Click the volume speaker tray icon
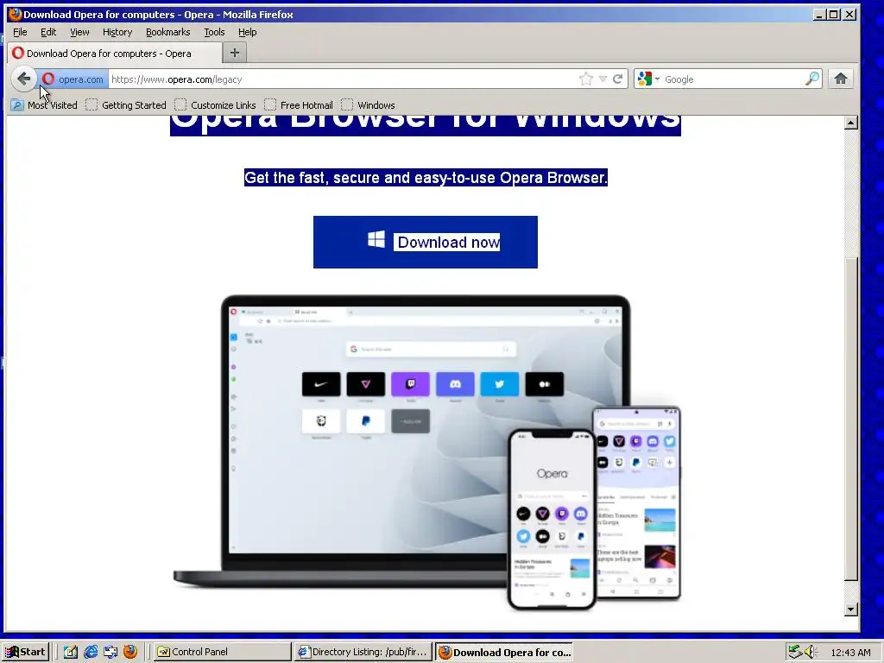This screenshot has width=884, height=663. point(810,652)
